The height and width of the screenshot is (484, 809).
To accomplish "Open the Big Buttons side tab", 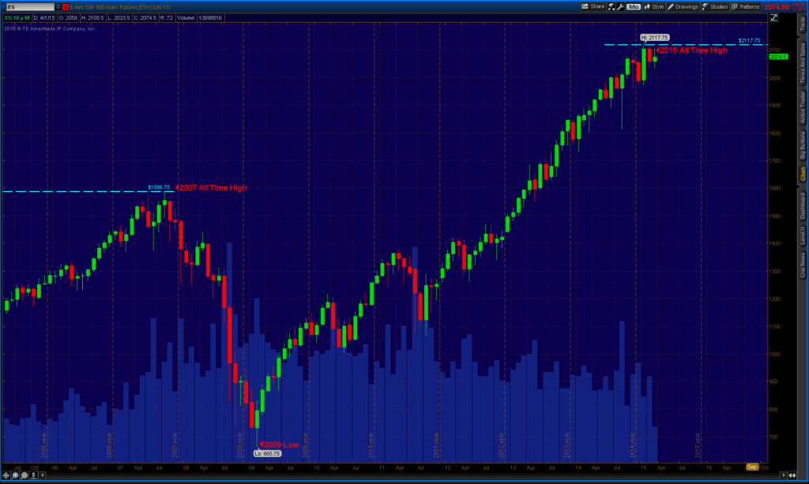I will click(803, 144).
